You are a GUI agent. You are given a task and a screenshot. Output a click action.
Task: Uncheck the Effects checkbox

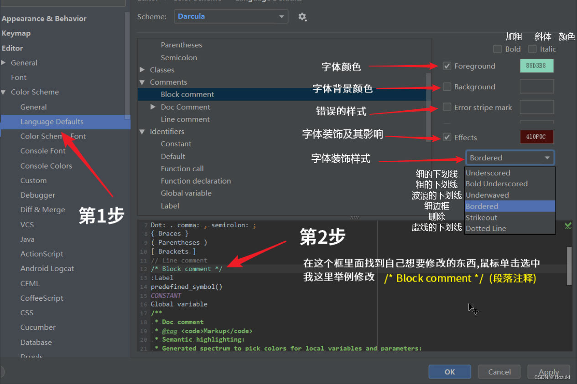(447, 137)
